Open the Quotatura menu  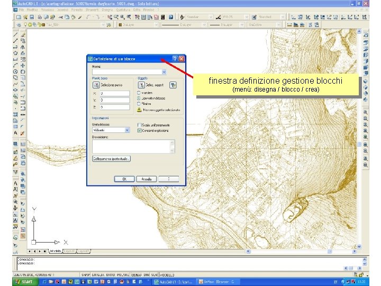[x=123, y=10]
